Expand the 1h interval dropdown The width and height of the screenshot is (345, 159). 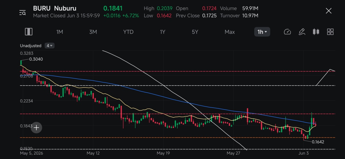pos(262,32)
